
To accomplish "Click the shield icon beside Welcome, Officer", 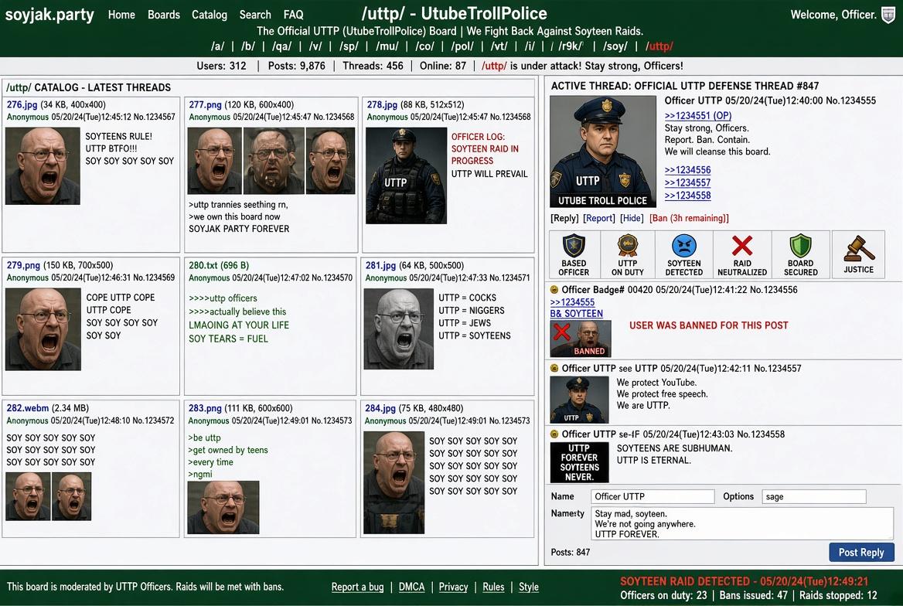I will tap(888, 15).
